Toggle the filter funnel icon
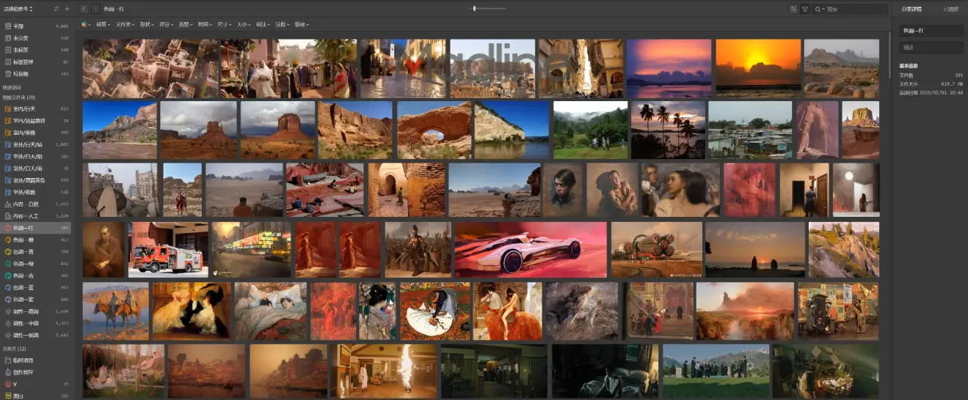The image size is (968, 400). 805,9
